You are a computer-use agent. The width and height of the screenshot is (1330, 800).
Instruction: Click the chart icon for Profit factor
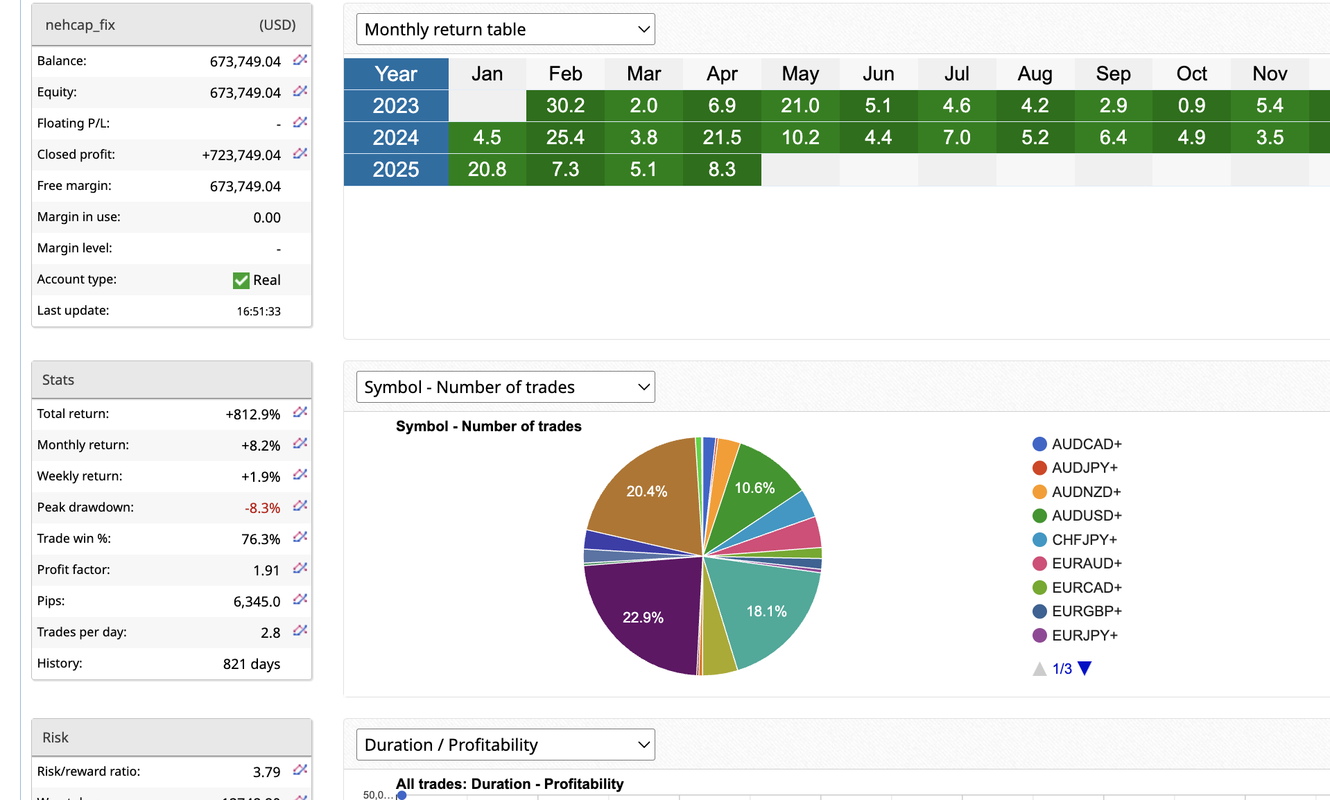300,569
